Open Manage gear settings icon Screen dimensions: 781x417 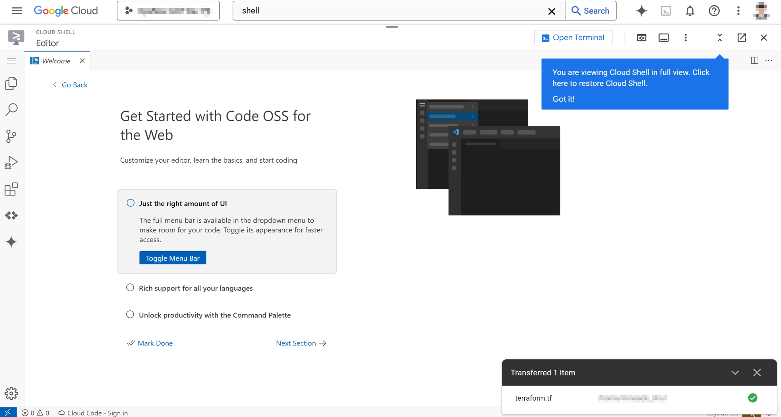click(x=11, y=393)
